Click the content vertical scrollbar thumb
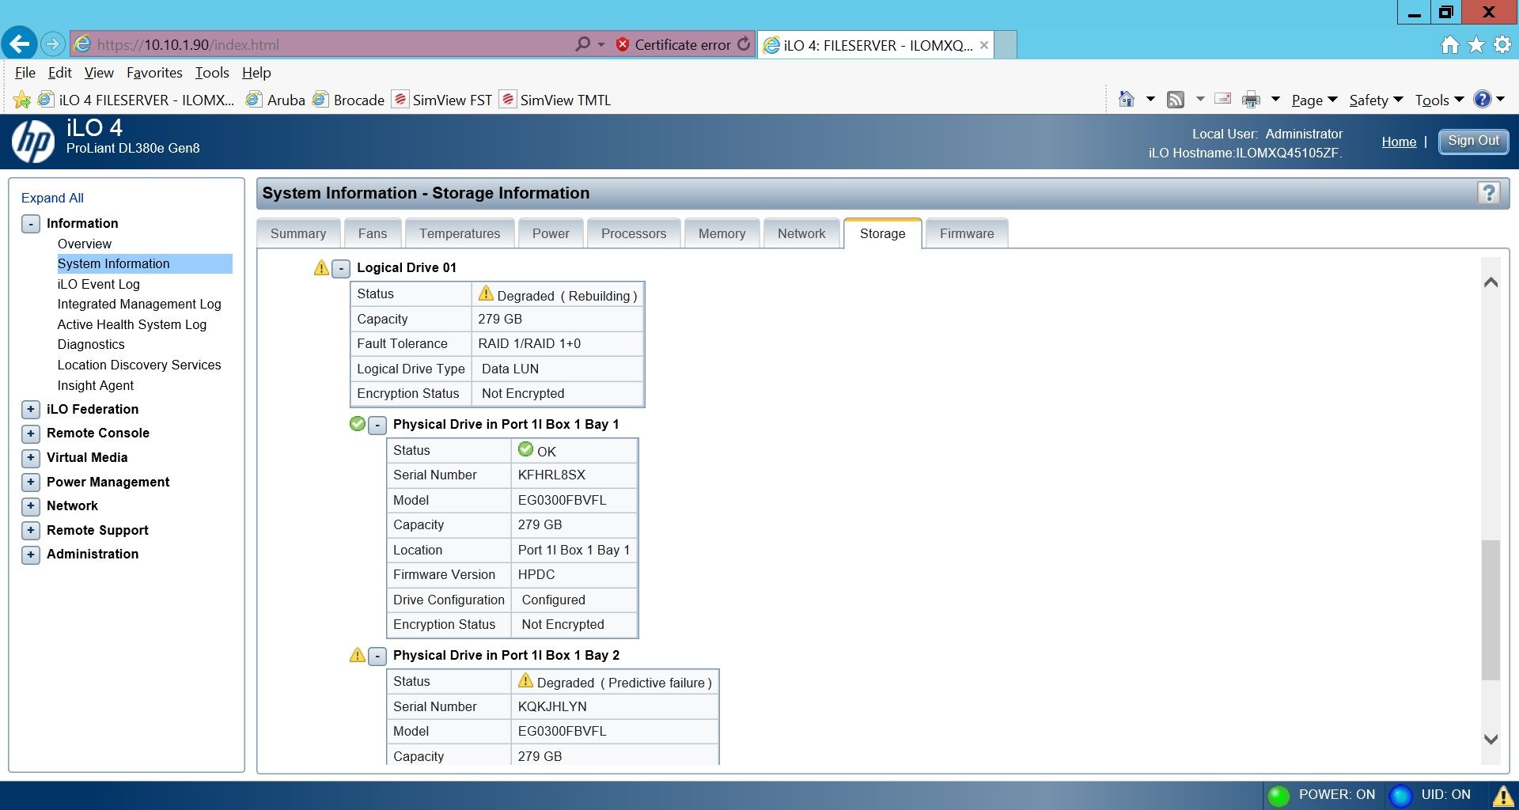The width and height of the screenshot is (1519, 810). [1491, 610]
